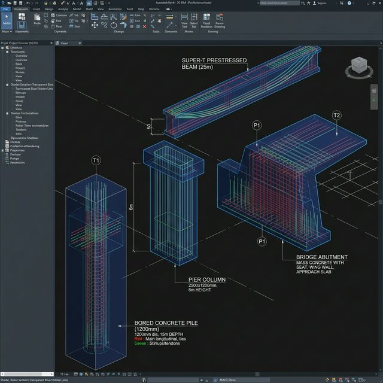This screenshot has height=383, width=383.
Task: Click the steering wheel on the navigation bar
Action: [374, 91]
